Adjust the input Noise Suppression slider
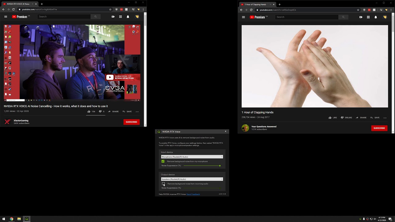395x222 pixels. click(202, 166)
